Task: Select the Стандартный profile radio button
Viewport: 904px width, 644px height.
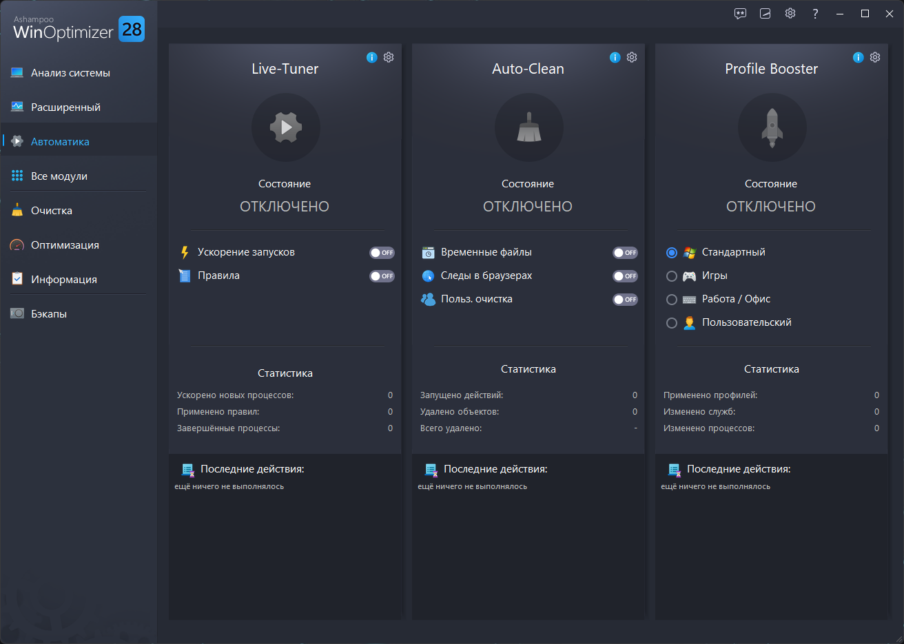Action: pos(672,253)
